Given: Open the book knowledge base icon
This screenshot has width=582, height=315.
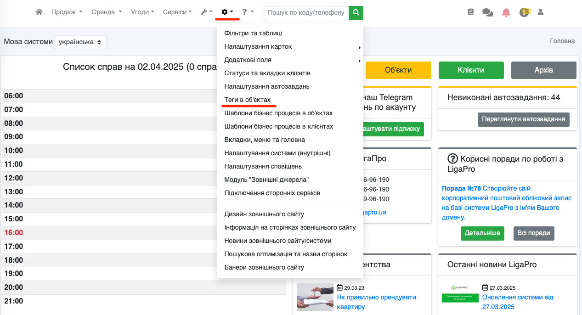Looking at the screenshot, I should (470, 12).
